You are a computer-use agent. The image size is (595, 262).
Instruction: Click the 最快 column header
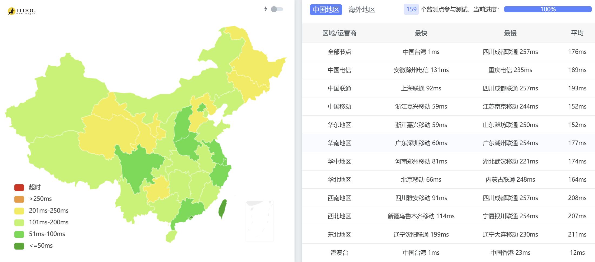pyautogui.click(x=421, y=33)
